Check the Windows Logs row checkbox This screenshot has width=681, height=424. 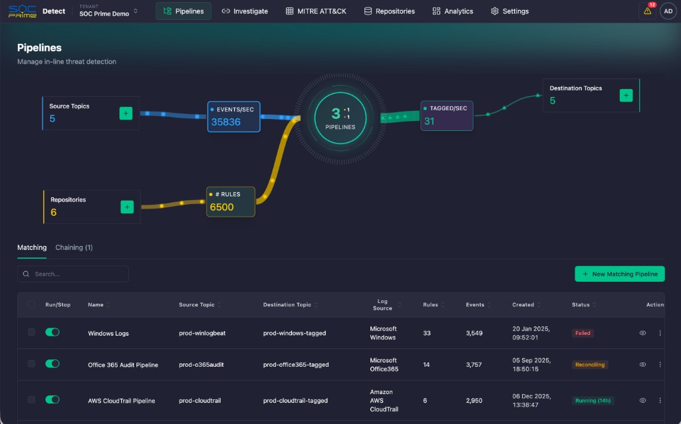(31, 332)
